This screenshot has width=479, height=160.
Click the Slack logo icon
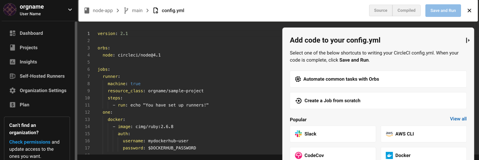[298, 134]
